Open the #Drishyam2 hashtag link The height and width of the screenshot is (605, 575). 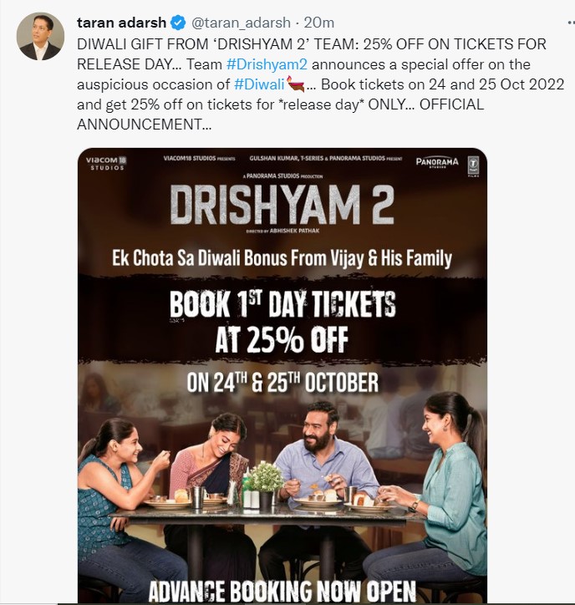pyautogui.click(x=267, y=64)
